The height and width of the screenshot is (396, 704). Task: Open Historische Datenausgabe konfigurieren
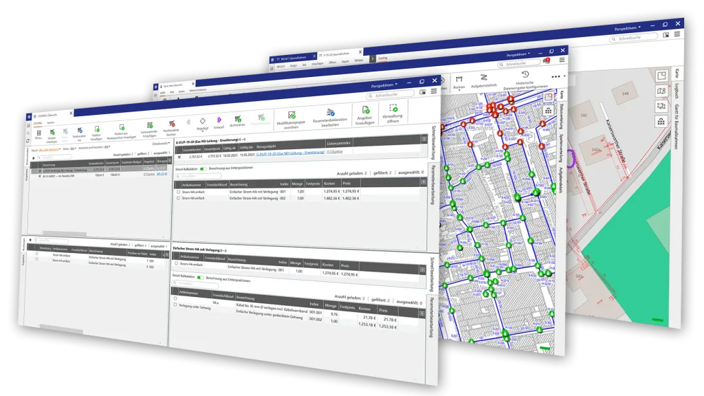click(x=525, y=75)
